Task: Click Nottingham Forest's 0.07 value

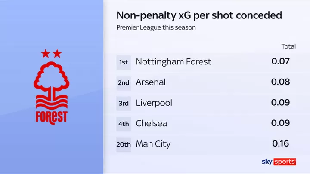Action: (281, 61)
